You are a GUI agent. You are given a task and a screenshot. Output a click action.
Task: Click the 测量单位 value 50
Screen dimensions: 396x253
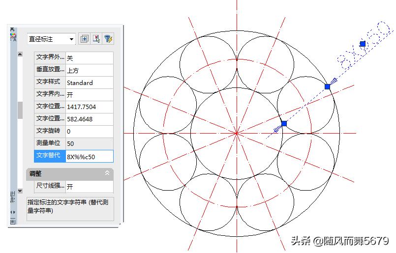[x=90, y=144]
